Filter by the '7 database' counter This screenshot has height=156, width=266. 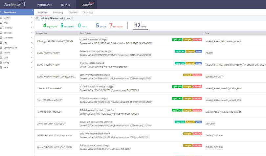(116, 26)
